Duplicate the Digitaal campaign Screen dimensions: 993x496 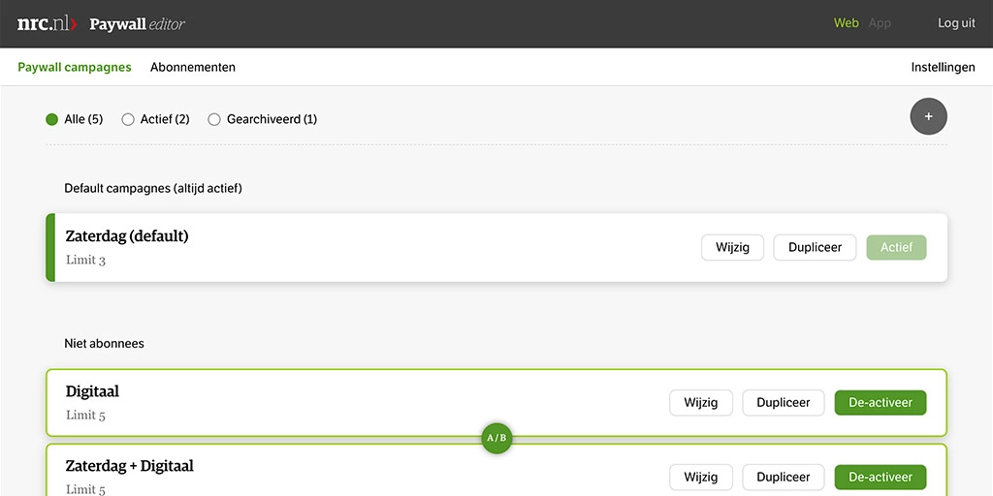pos(783,402)
